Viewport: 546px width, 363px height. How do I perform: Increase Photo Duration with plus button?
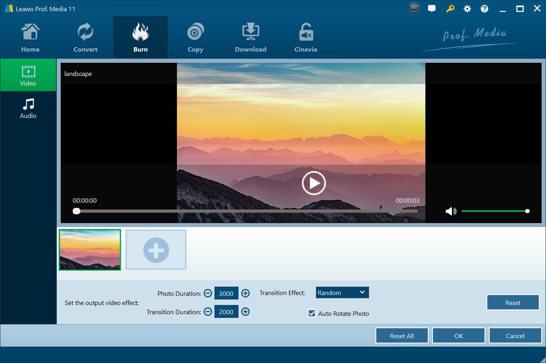coord(246,293)
